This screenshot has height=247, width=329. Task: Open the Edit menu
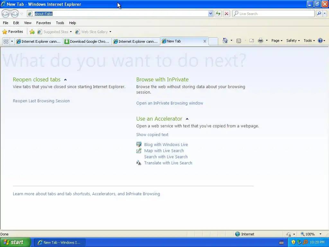pos(16,23)
